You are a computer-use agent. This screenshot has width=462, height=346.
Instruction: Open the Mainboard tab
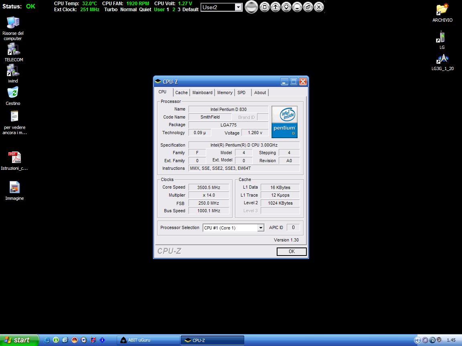pos(203,93)
